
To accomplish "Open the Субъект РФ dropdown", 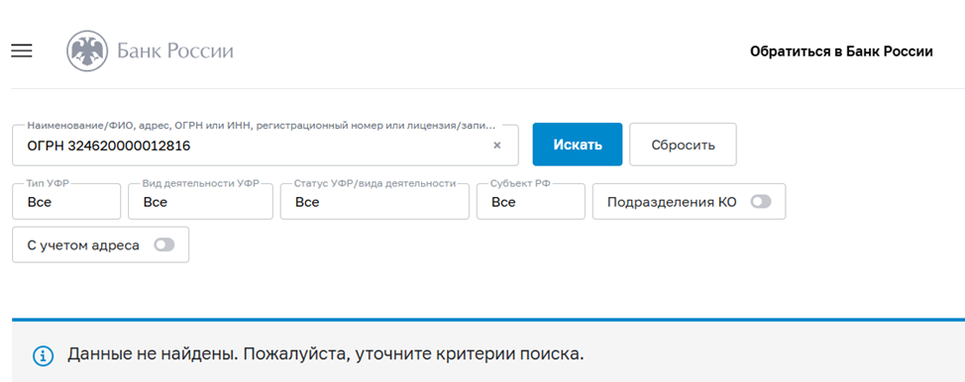I will point(530,201).
